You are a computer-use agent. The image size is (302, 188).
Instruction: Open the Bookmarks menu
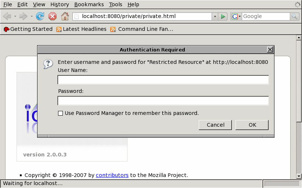pyautogui.click(x=89, y=4)
